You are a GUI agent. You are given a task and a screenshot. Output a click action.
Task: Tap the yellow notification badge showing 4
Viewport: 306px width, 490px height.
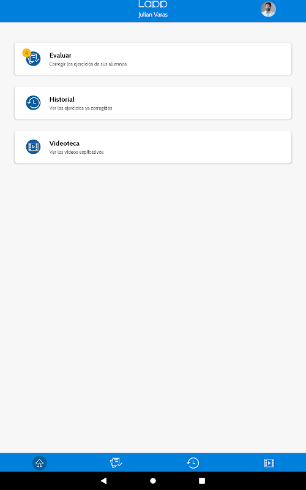pyautogui.click(x=26, y=53)
